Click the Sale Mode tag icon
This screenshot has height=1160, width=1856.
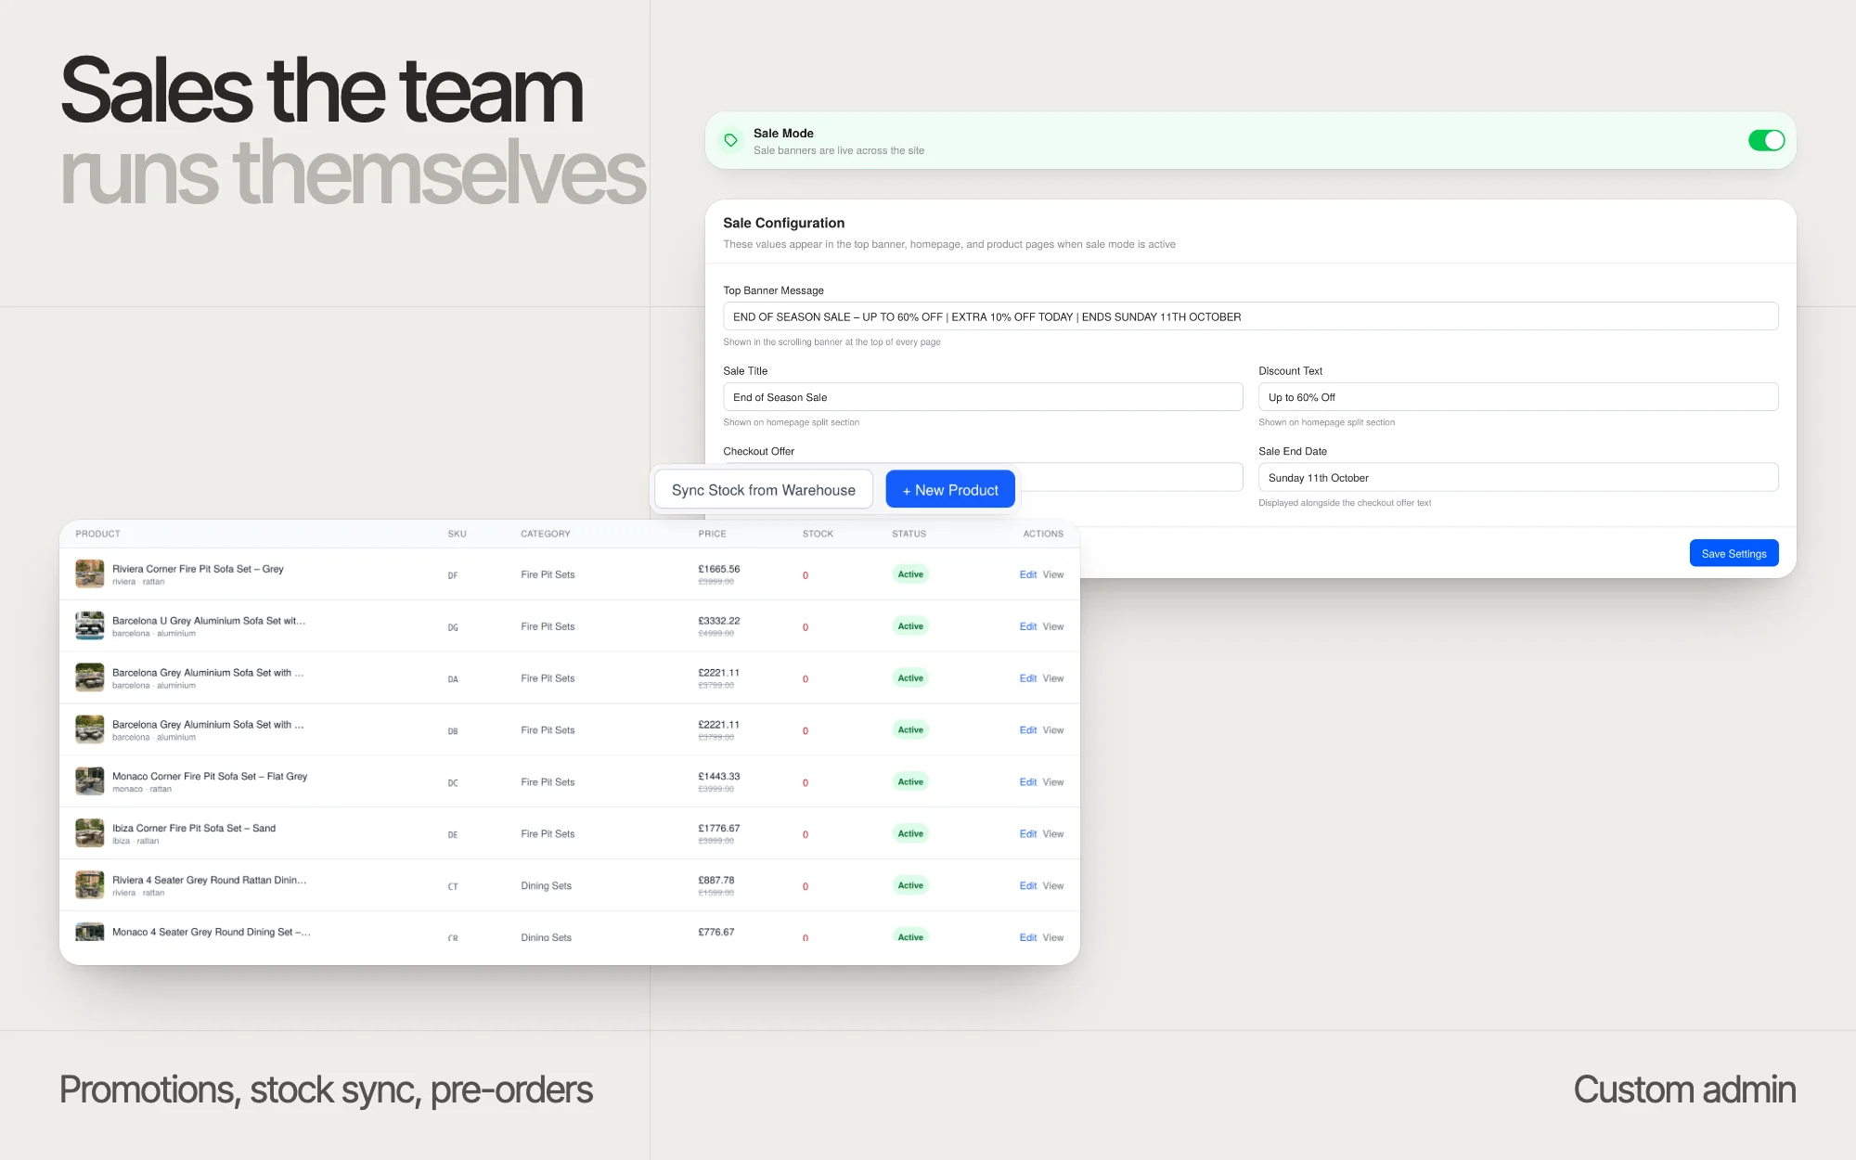pyautogui.click(x=731, y=140)
